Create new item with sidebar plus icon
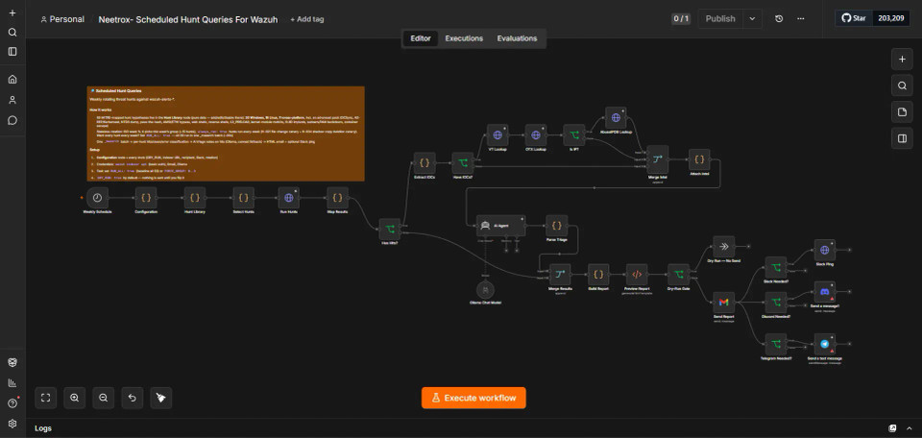Image resolution: width=922 pixels, height=438 pixels. [12, 12]
